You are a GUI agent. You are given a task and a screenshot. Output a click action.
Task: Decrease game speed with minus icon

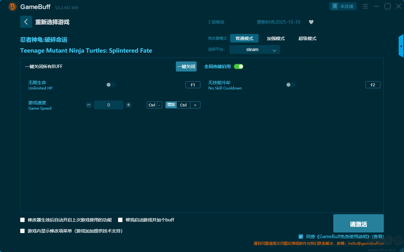(x=89, y=105)
